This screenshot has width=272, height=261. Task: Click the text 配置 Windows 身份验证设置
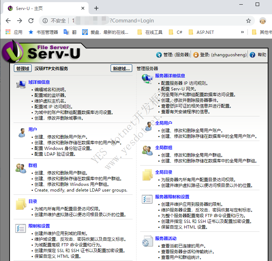tap(63, 148)
